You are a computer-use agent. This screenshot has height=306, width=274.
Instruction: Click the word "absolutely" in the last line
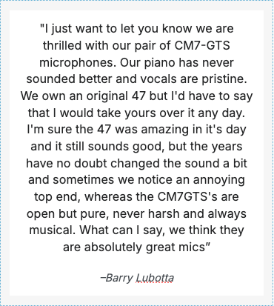click(113, 247)
